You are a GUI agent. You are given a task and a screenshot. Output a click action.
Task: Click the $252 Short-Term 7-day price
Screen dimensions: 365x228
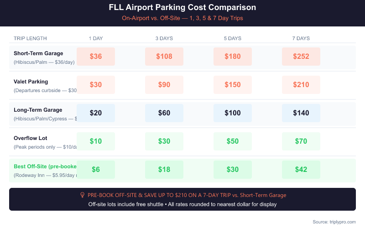[301, 57]
